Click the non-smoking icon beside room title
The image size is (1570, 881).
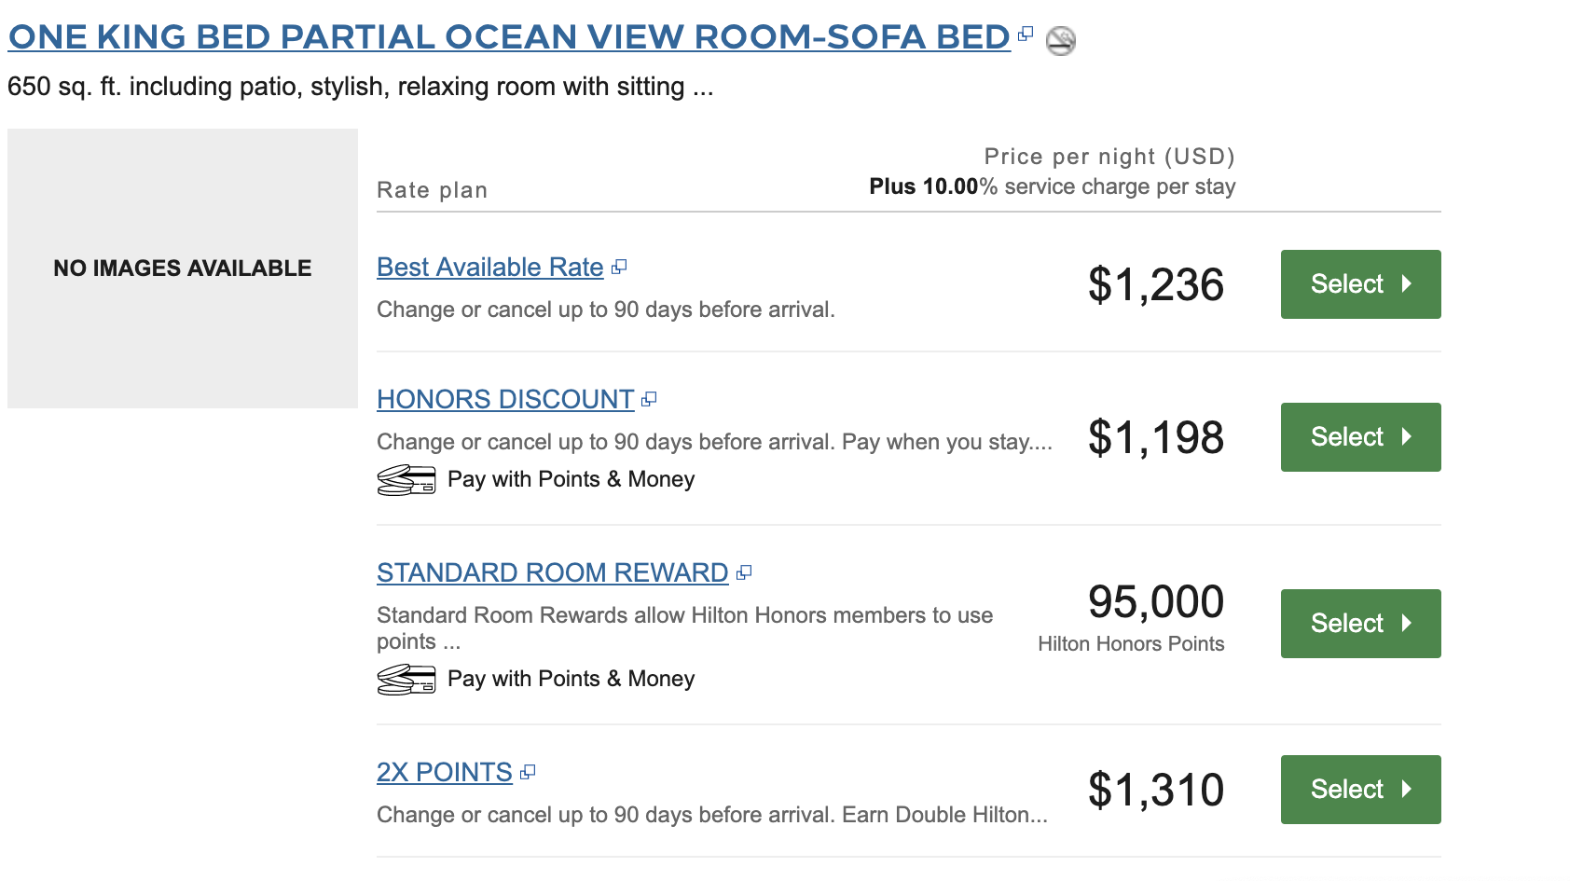pyautogui.click(x=1060, y=40)
